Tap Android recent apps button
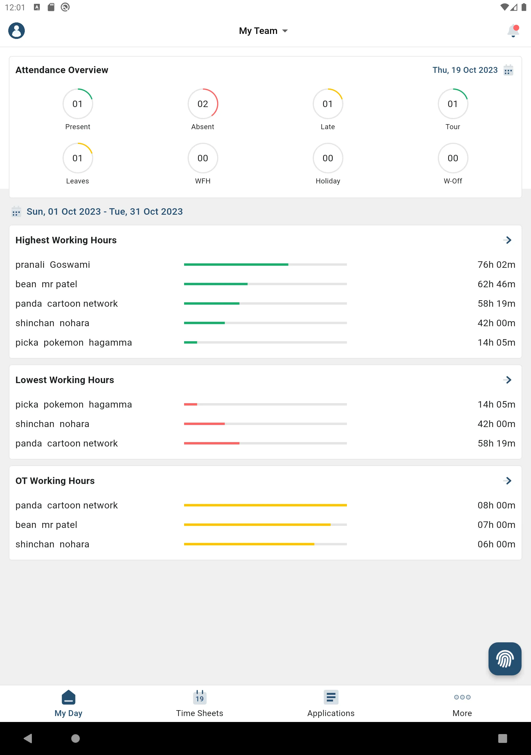Image resolution: width=531 pixels, height=755 pixels. [502, 738]
